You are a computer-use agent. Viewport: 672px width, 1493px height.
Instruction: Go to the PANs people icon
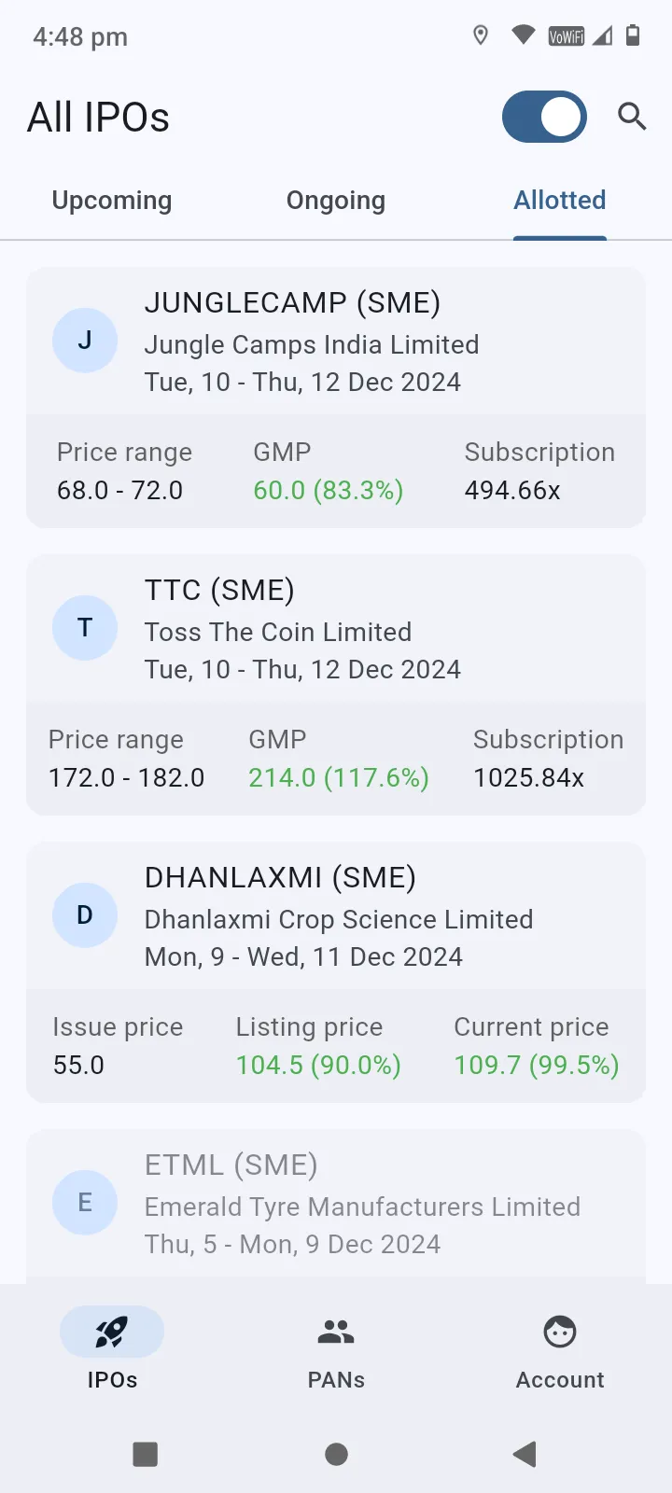[336, 1332]
